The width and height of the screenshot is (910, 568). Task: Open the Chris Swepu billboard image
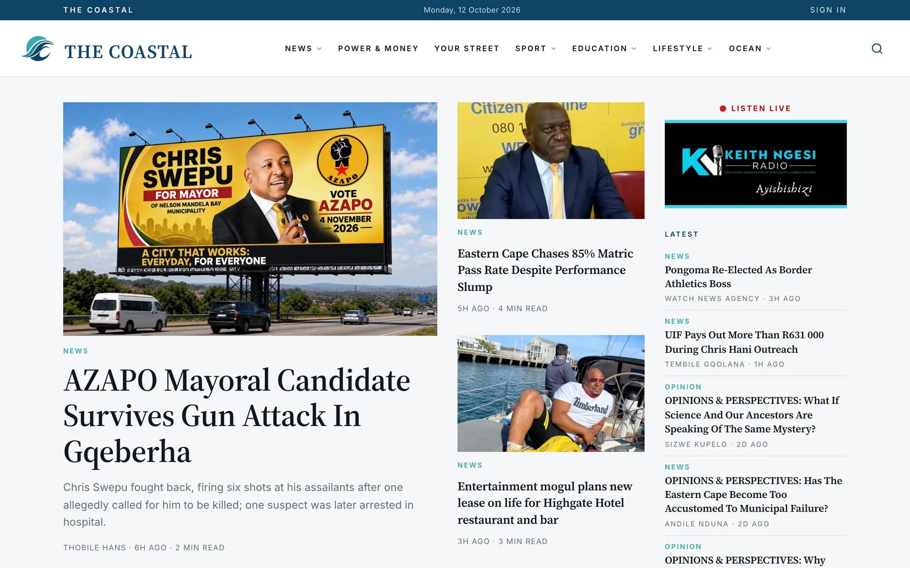pyautogui.click(x=250, y=219)
